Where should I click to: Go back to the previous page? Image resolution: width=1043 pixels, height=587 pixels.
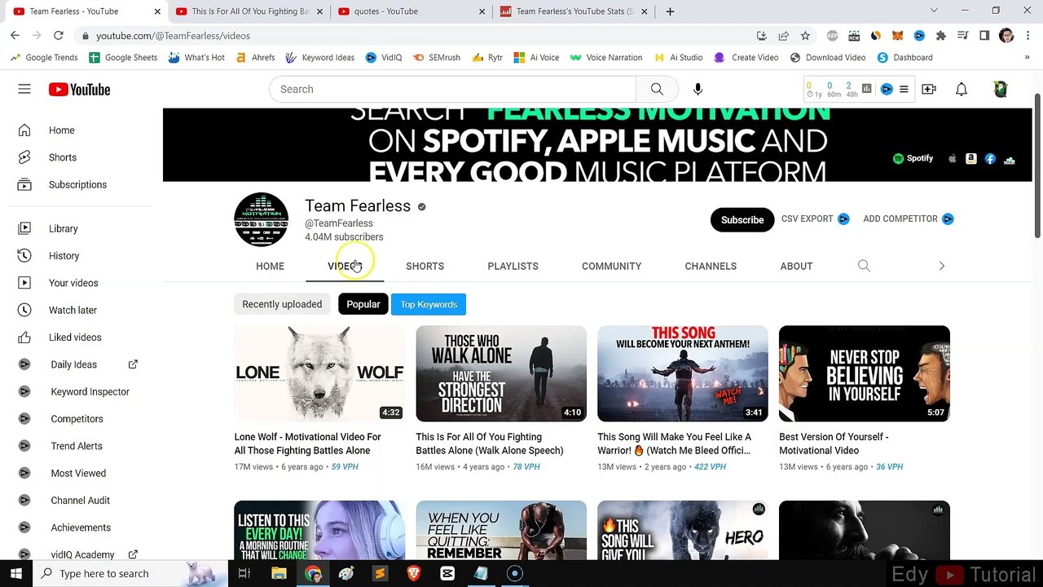click(x=15, y=36)
